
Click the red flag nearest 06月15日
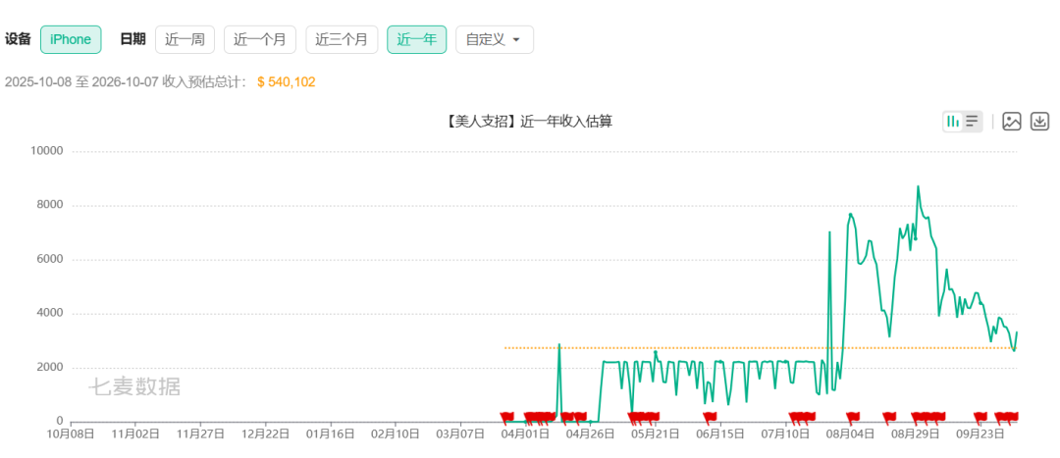(710, 416)
